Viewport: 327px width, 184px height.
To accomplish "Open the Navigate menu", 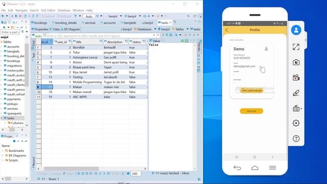I will tap(21, 10).
